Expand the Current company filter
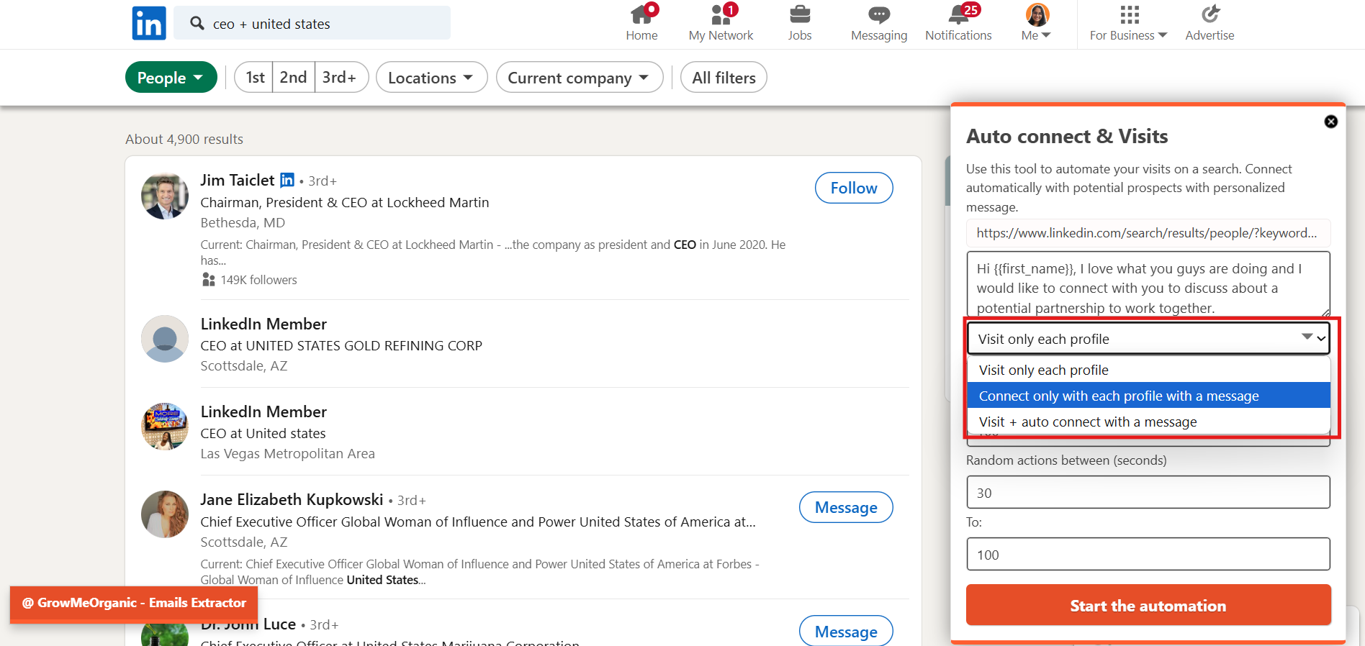 580,77
